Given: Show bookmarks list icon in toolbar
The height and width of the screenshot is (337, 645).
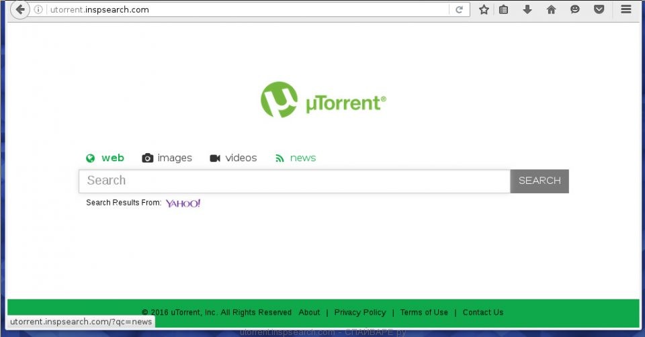Looking at the screenshot, I should click(x=503, y=9).
